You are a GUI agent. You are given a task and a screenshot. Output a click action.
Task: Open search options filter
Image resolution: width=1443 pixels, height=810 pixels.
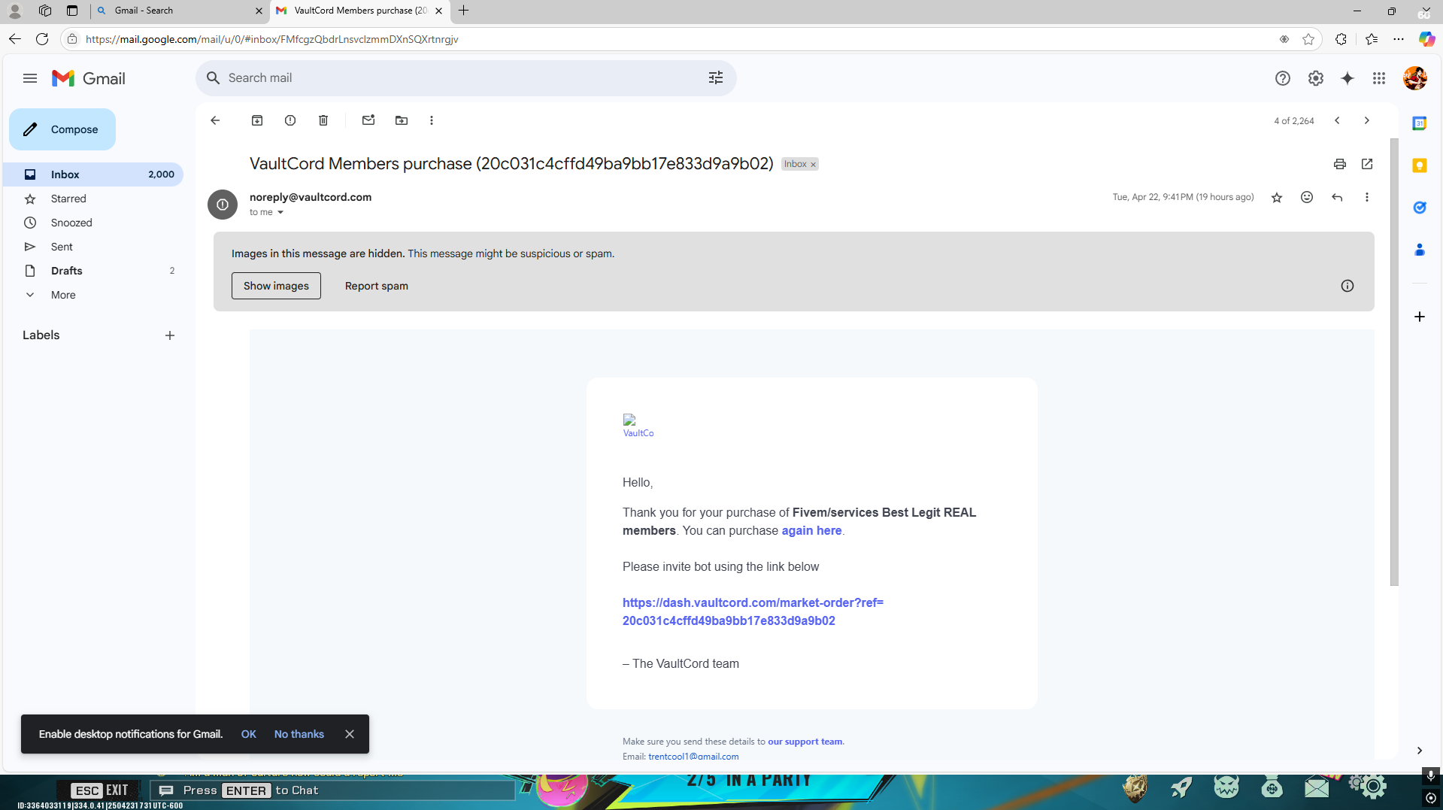click(715, 78)
